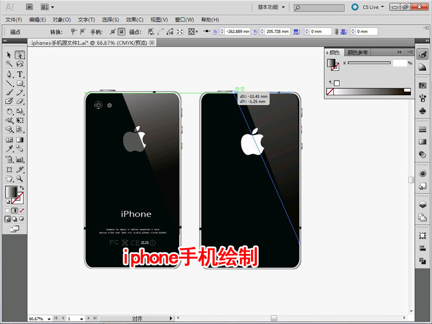
Task: Launch Bridge with the Br button
Action: pyautogui.click(x=29, y=7)
